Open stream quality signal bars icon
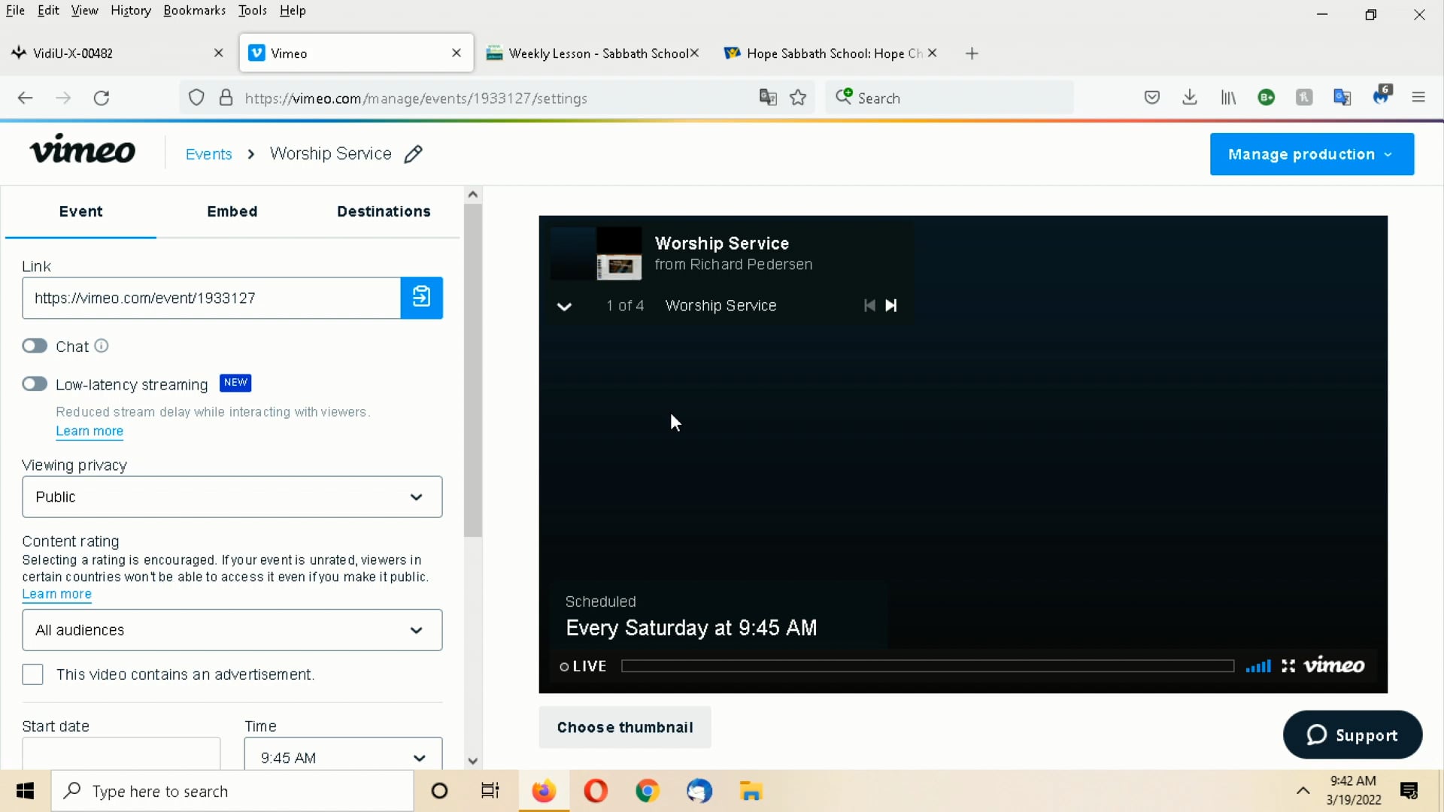 pos(1258,666)
